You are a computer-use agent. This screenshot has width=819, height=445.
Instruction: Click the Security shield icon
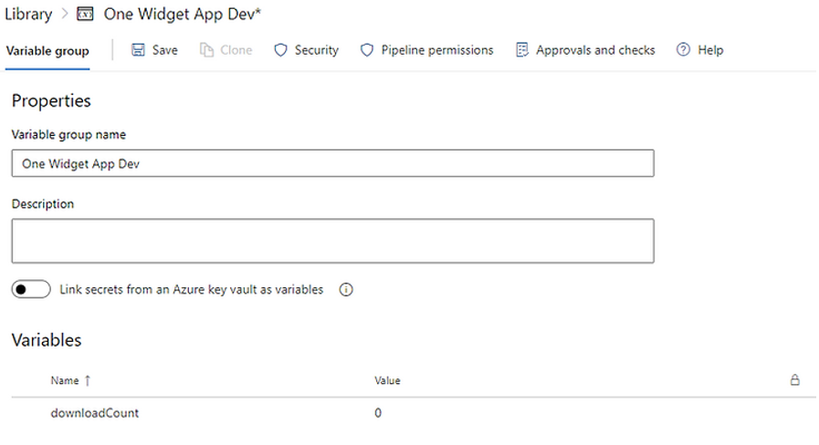(281, 50)
